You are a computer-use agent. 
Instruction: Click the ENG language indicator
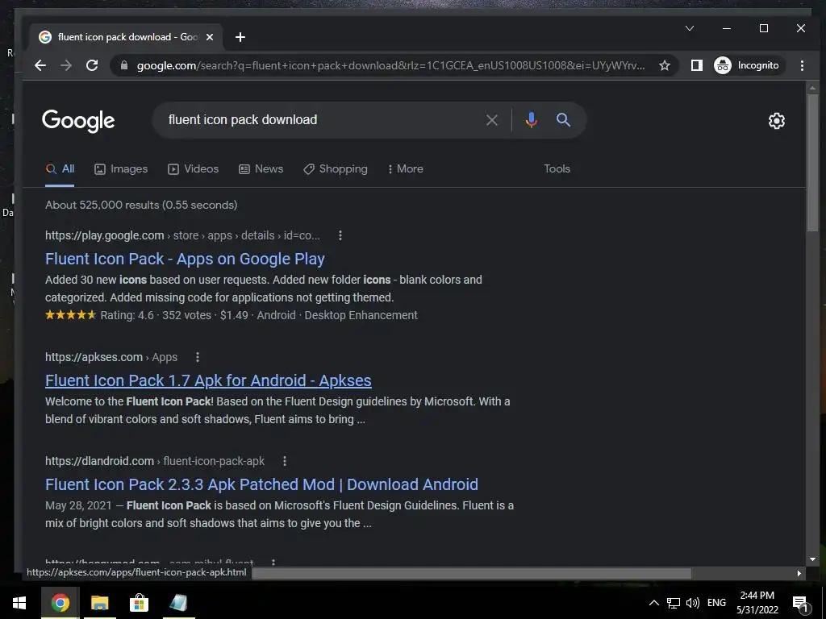coord(716,603)
